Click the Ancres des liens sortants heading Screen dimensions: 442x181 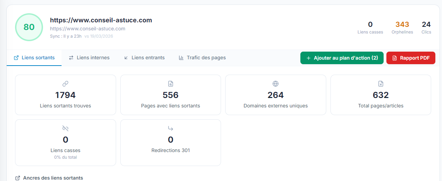click(x=53, y=178)
